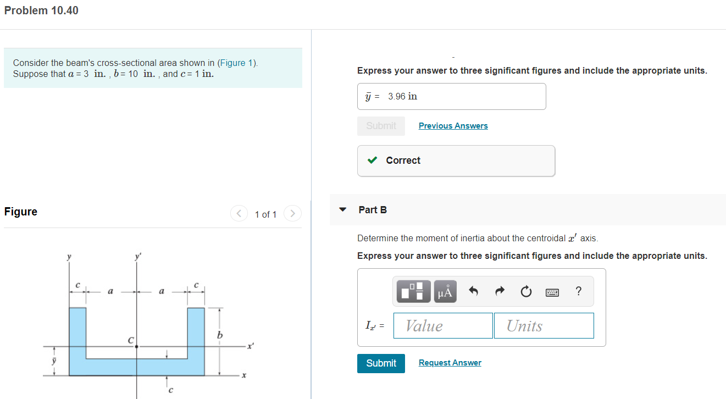The height and width of the screenshot is (399, 726).
Task: Click the question mark help icon
Action: pos(578,291)
